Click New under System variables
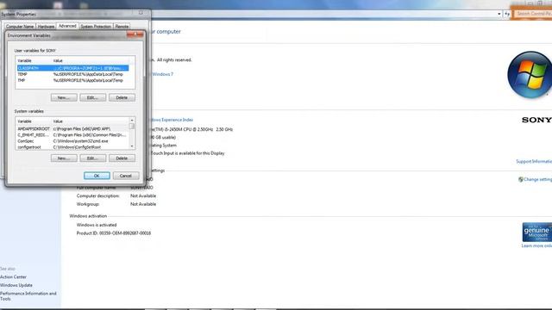 point(64,158)
